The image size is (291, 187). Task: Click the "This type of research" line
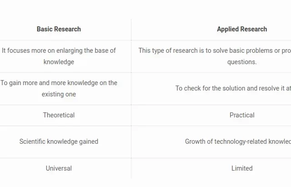pyautogui.click(x=215, y=51)
